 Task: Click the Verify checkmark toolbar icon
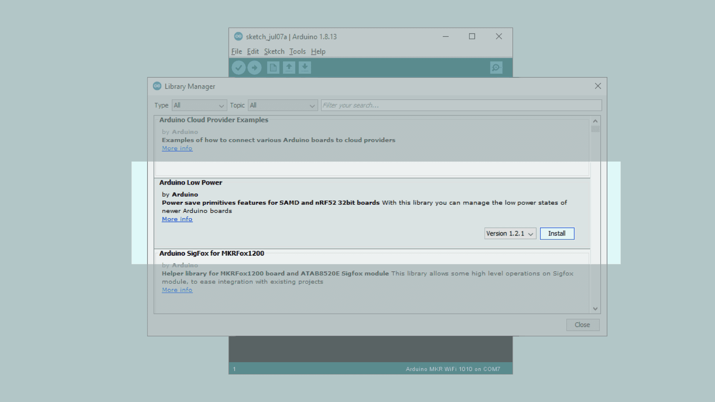(x=238, y=68)
